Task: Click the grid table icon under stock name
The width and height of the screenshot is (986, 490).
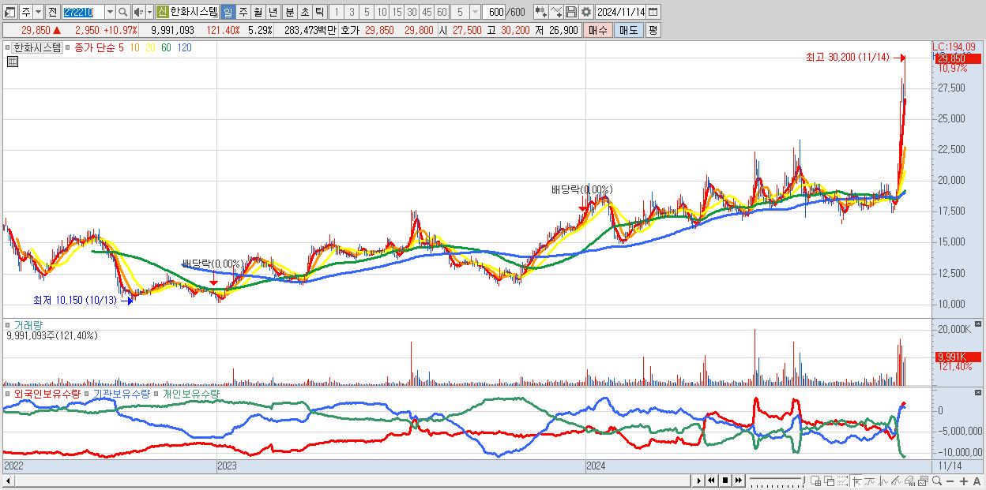Action: pos(12,62)
